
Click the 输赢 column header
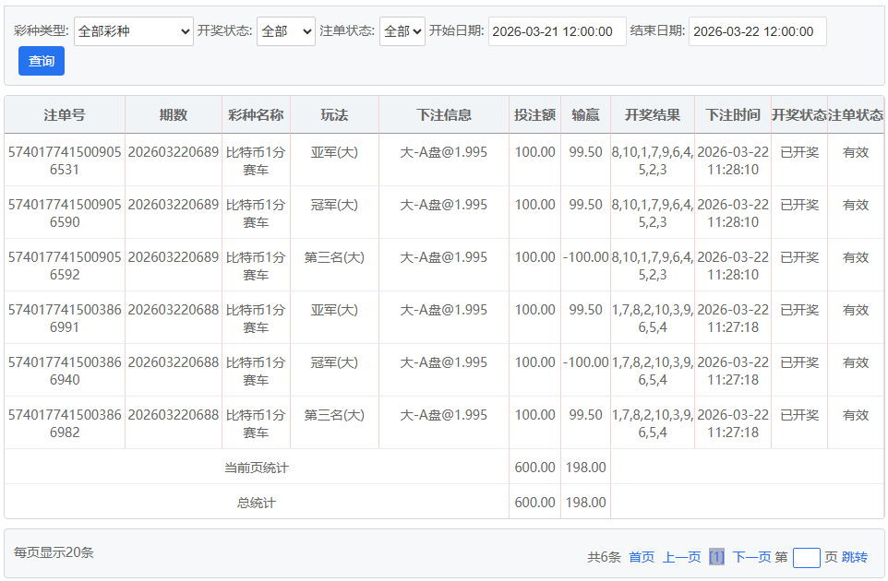(585, 115)
